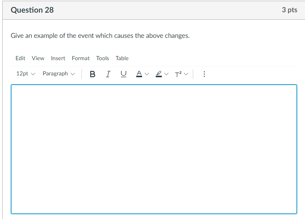The width and height of the screenshot is (305, 219).
Task: Toggle underline formatting
Action: click(x=123, y=74)
